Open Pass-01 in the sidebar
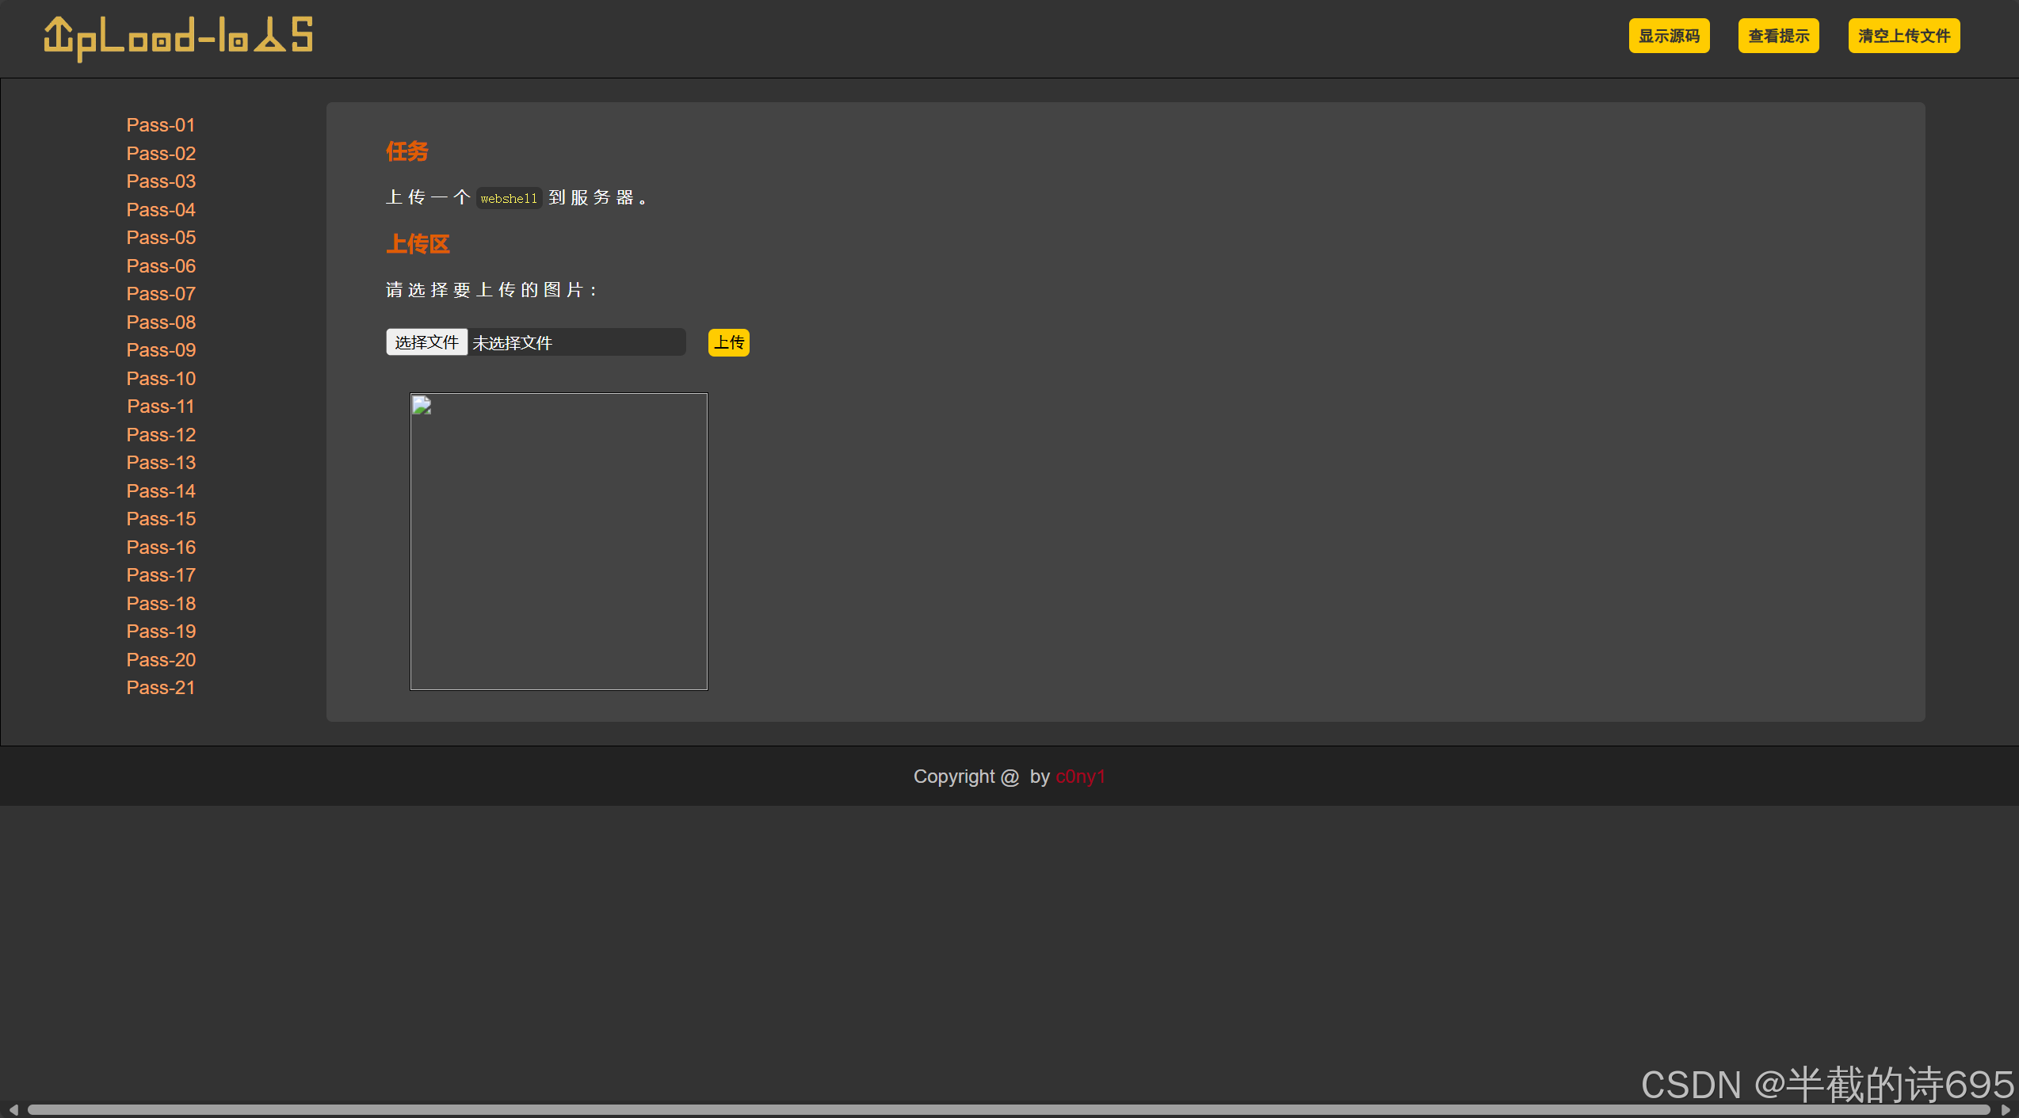 [161, 125]
